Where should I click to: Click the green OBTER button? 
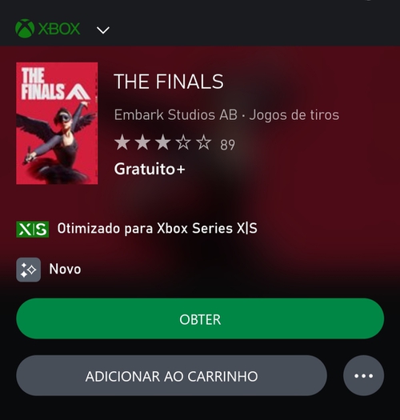(200, 318)
